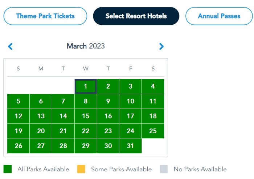The height and width of the screenshot is (179, 254).
Task: Choose March 8 date cell
Action: click(86, 101)
